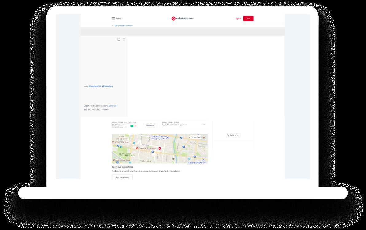The height and width of the screenshot is (230, 366).
Task: Click the Calculate button
Action: pos(150,125)
